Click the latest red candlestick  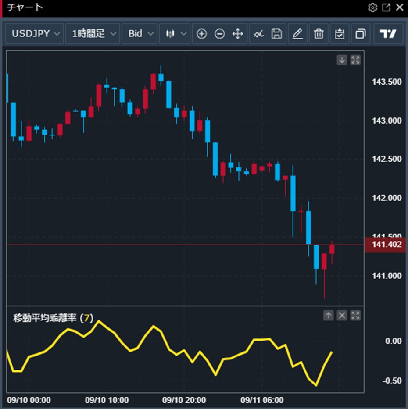click(x=332, y=249)
